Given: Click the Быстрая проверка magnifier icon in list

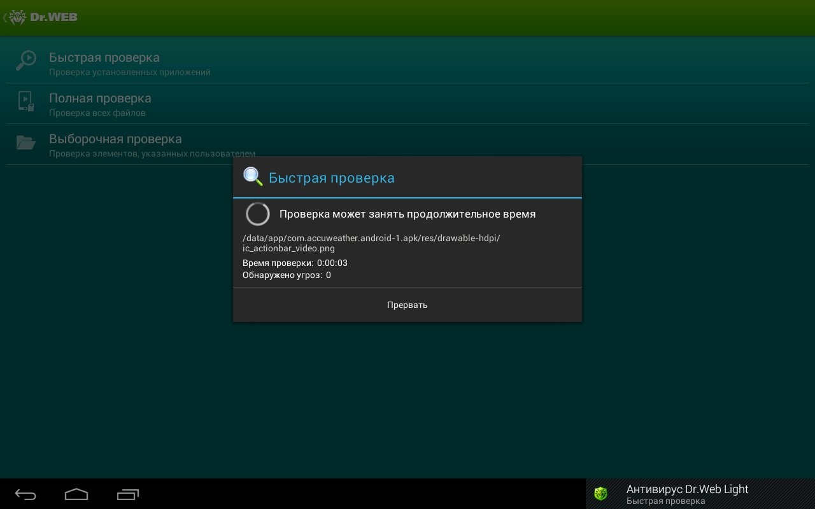Looking at the screenshot, I should click(26, 62).
